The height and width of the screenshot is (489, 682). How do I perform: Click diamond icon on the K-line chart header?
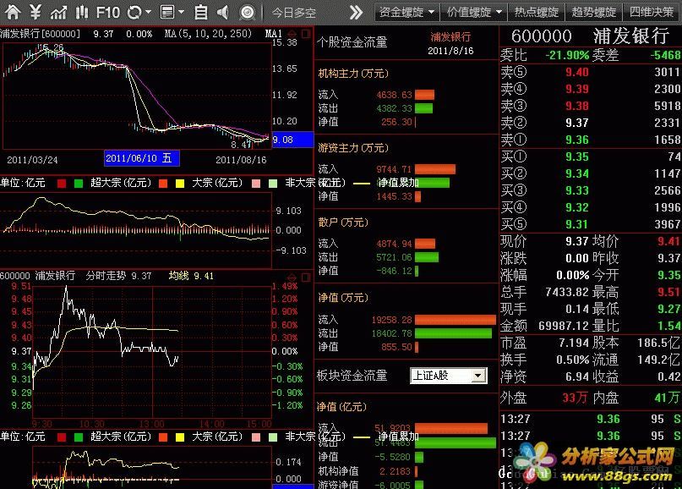tap(292, 34)
